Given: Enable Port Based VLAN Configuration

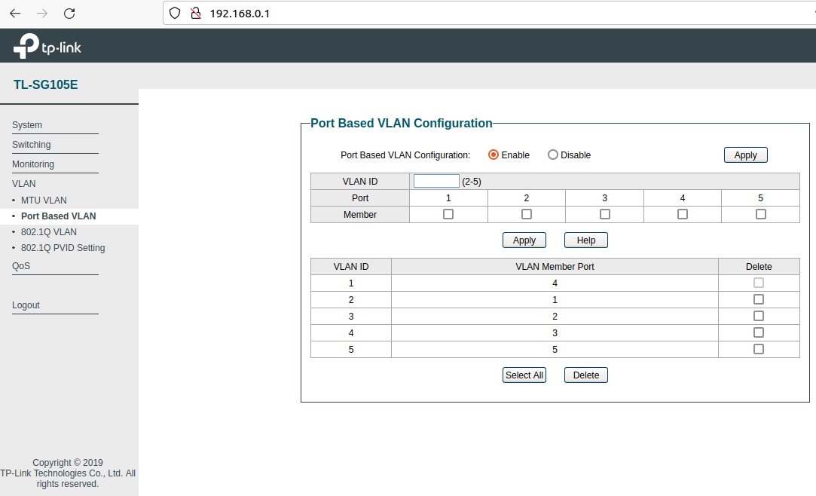Looking at the screenshot, I should click(493, 155).
